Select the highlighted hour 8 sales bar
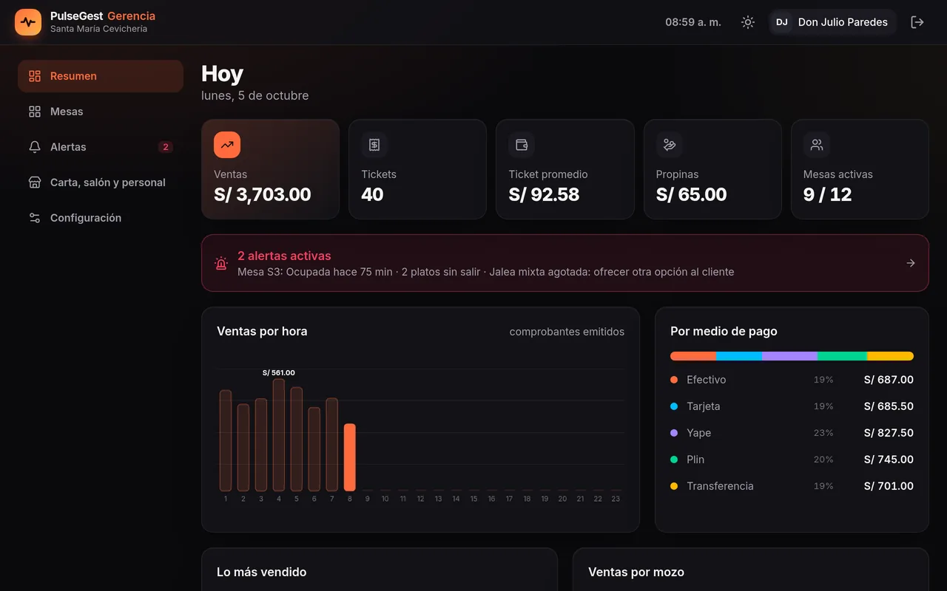This screenshot has width=947, height=591. (350, 457)
